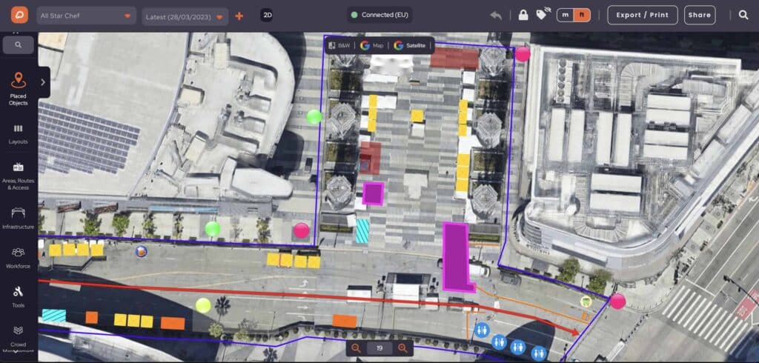The image size is (759, 363).
Task: Open the Layouts sidebar section
Action: [19, 133]
